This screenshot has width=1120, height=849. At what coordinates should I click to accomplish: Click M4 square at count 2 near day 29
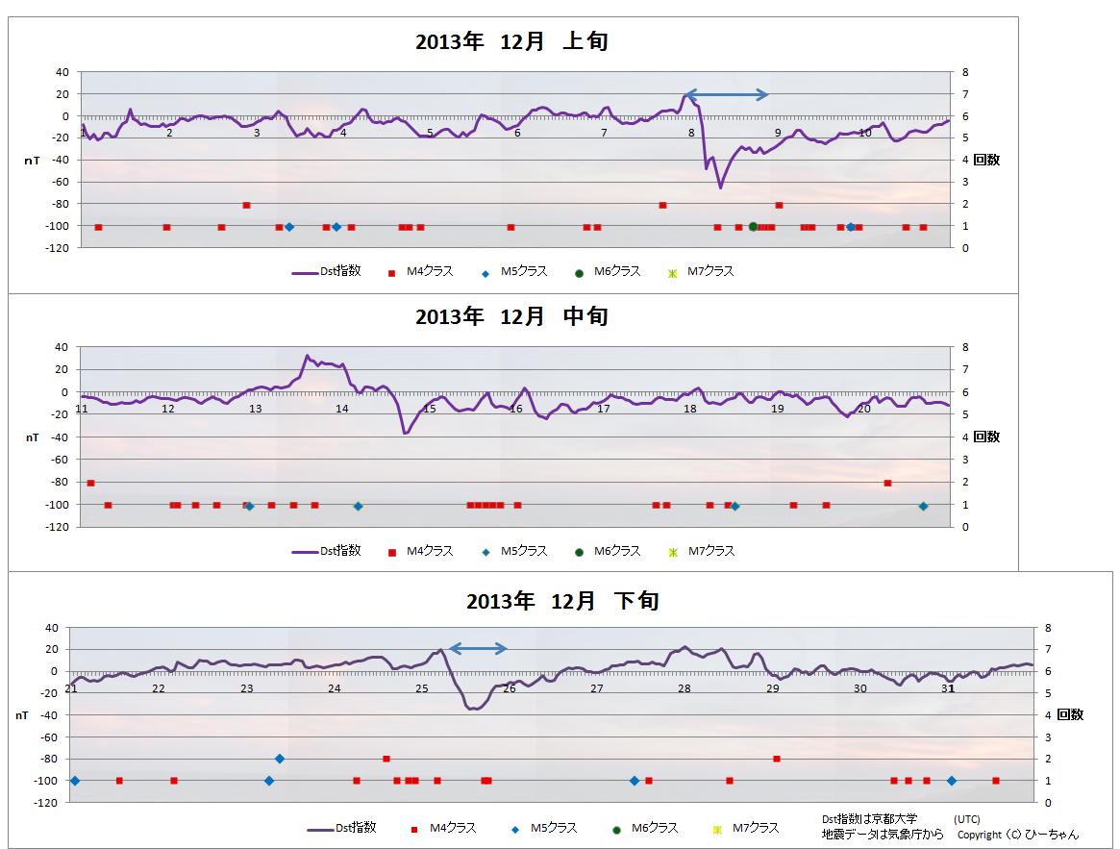[776, 759]
